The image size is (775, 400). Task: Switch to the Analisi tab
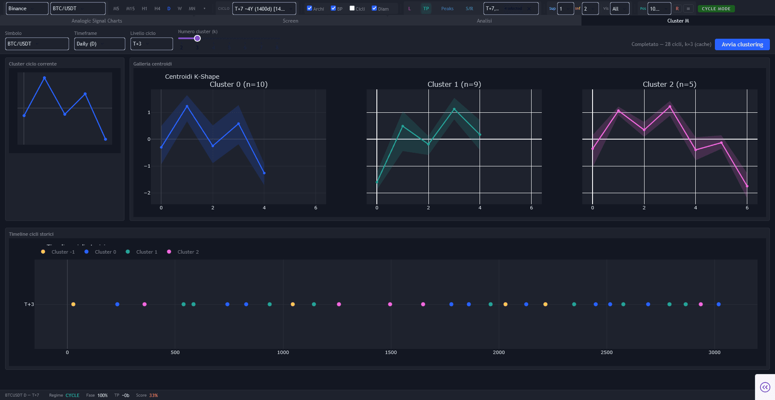[484, 21]
